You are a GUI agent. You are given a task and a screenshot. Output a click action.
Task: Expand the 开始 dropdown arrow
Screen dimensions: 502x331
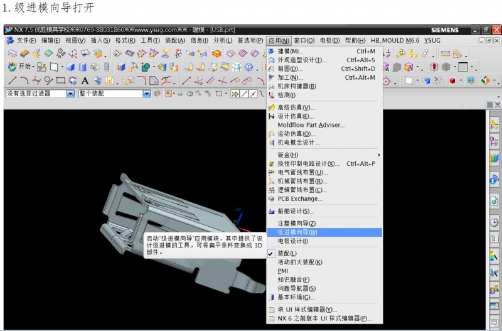(33, 67)
